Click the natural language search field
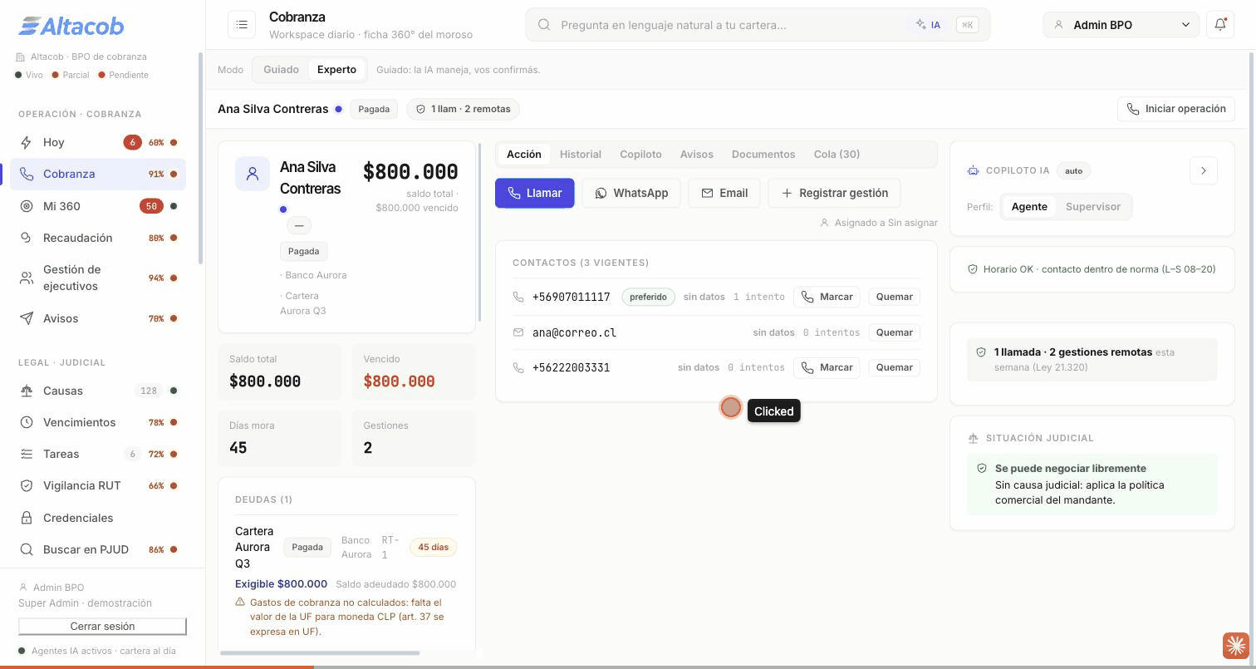Screen dimensions: 1256x669 coord(758,25)
